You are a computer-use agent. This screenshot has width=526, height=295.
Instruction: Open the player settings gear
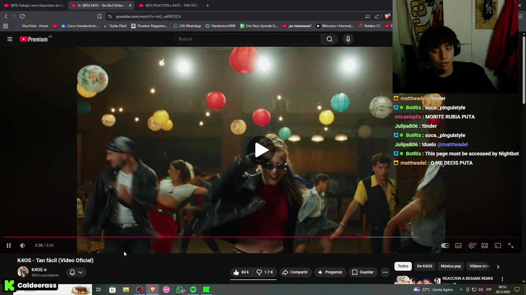(x=471, y=245)
